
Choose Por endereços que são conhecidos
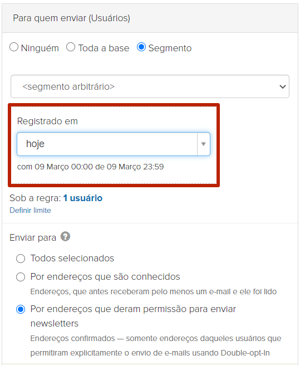(21, 277)
